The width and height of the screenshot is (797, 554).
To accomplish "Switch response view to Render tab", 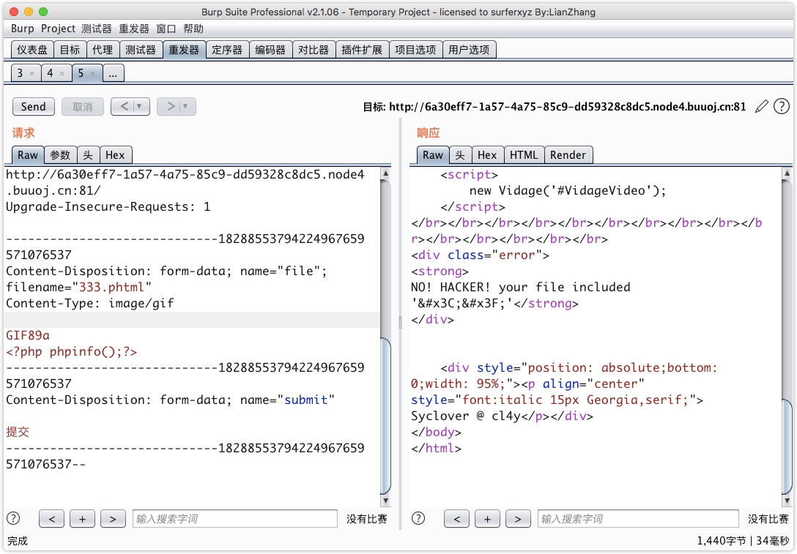I will [x=568, y=155].
